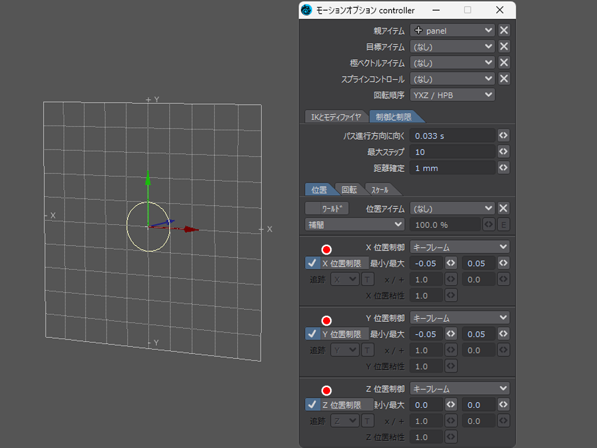Click envelope button for X minimum -0.05

(x=451, y=263)
